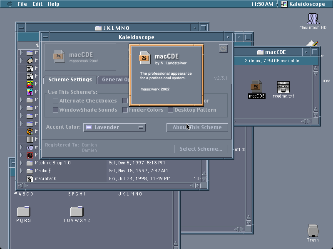333x249 pixels.
Task: Switch to the General Options tab
Action: click(115, 80)
